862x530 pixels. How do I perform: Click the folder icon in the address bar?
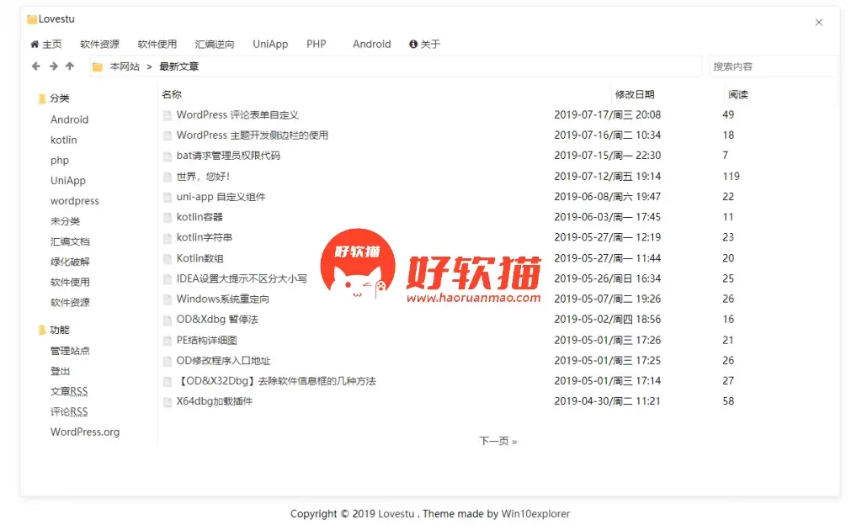coord(98,67)
